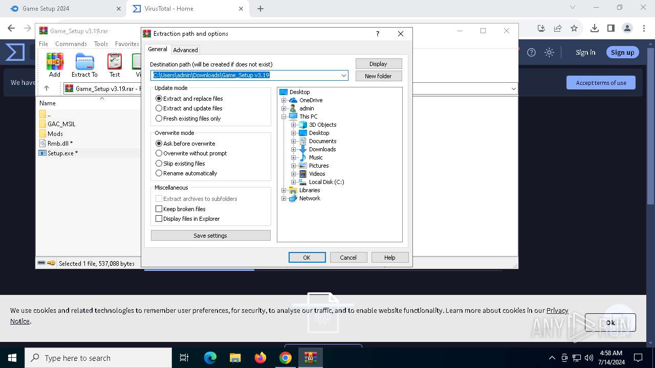Click Chrome downloads icon

pyautogui.click(x=595, y=28)
